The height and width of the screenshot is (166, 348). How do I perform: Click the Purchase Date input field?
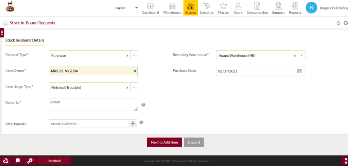tap(255, 71)
